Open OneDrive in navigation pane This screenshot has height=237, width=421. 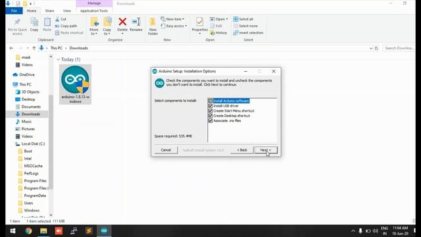27,74
